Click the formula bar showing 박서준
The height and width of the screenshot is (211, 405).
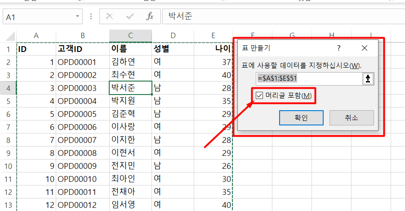click(x=284, y=17)
